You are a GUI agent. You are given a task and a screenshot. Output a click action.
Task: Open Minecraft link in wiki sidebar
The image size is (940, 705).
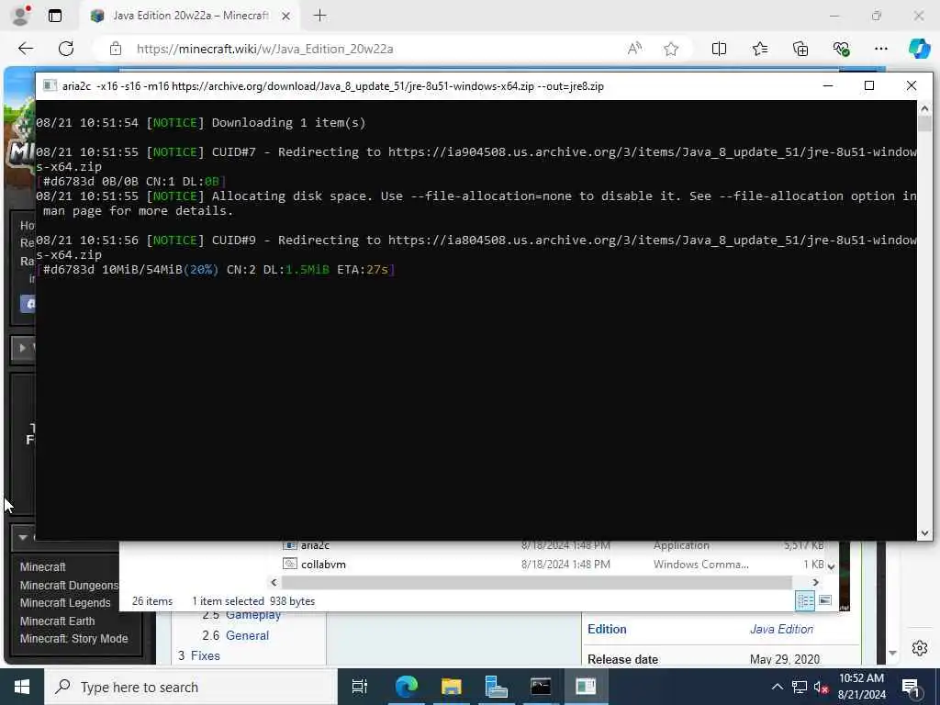click(x=42, y=566)
